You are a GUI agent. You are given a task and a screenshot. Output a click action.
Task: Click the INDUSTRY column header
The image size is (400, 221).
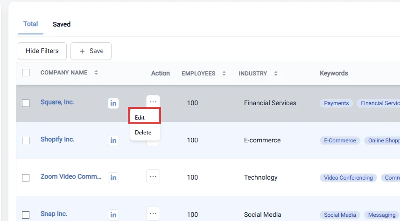tap(253, 74)
